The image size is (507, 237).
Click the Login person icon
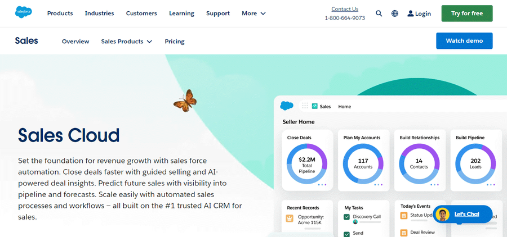(x=411, y=13)
